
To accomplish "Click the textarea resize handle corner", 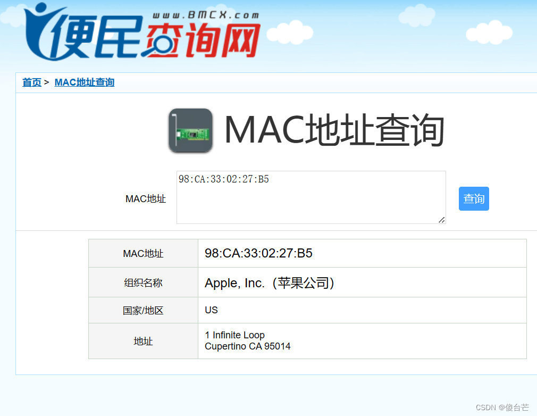I will pos(442,220).
